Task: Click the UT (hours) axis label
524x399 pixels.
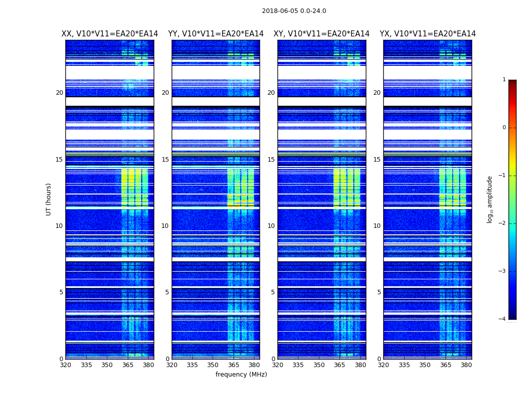Action: coord(48,199)
